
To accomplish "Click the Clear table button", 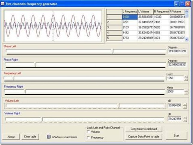I will (x=30, y=137).
